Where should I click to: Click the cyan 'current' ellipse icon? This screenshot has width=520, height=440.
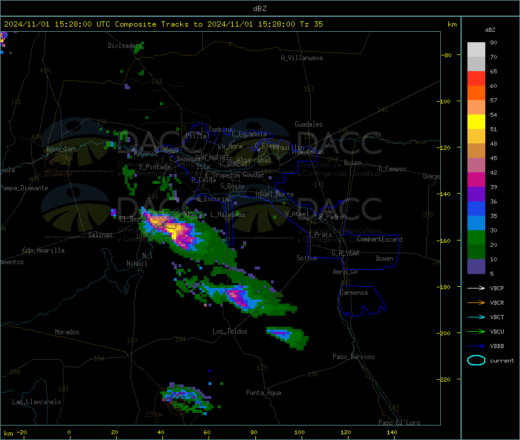pyautogui.click(x=476, y=360)
